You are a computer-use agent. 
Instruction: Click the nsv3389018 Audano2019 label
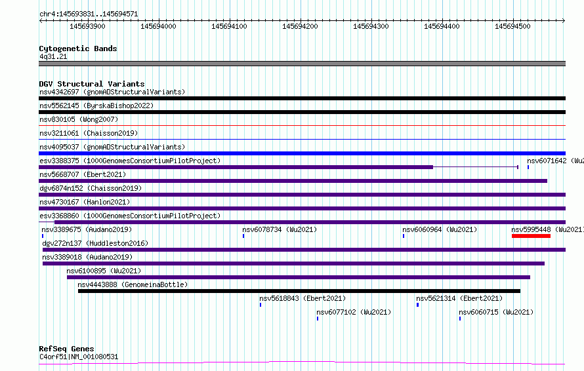[87, 257]
